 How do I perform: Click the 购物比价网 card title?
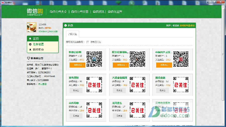point(75,52)
